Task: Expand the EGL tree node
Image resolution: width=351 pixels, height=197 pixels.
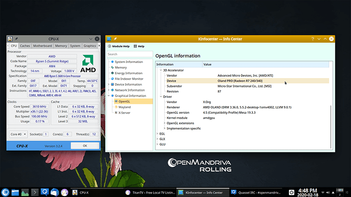Action: (x=157, y=134)
